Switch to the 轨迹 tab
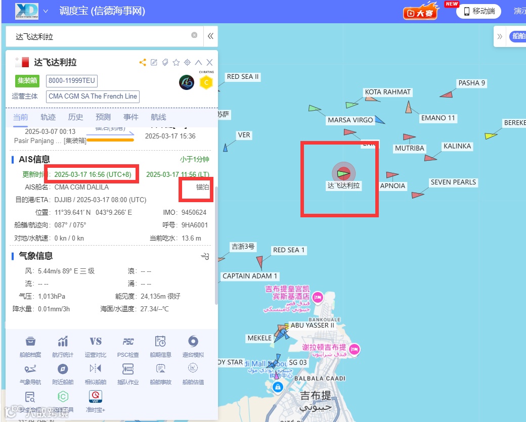 pyautogui.click(x=48, y=117)
